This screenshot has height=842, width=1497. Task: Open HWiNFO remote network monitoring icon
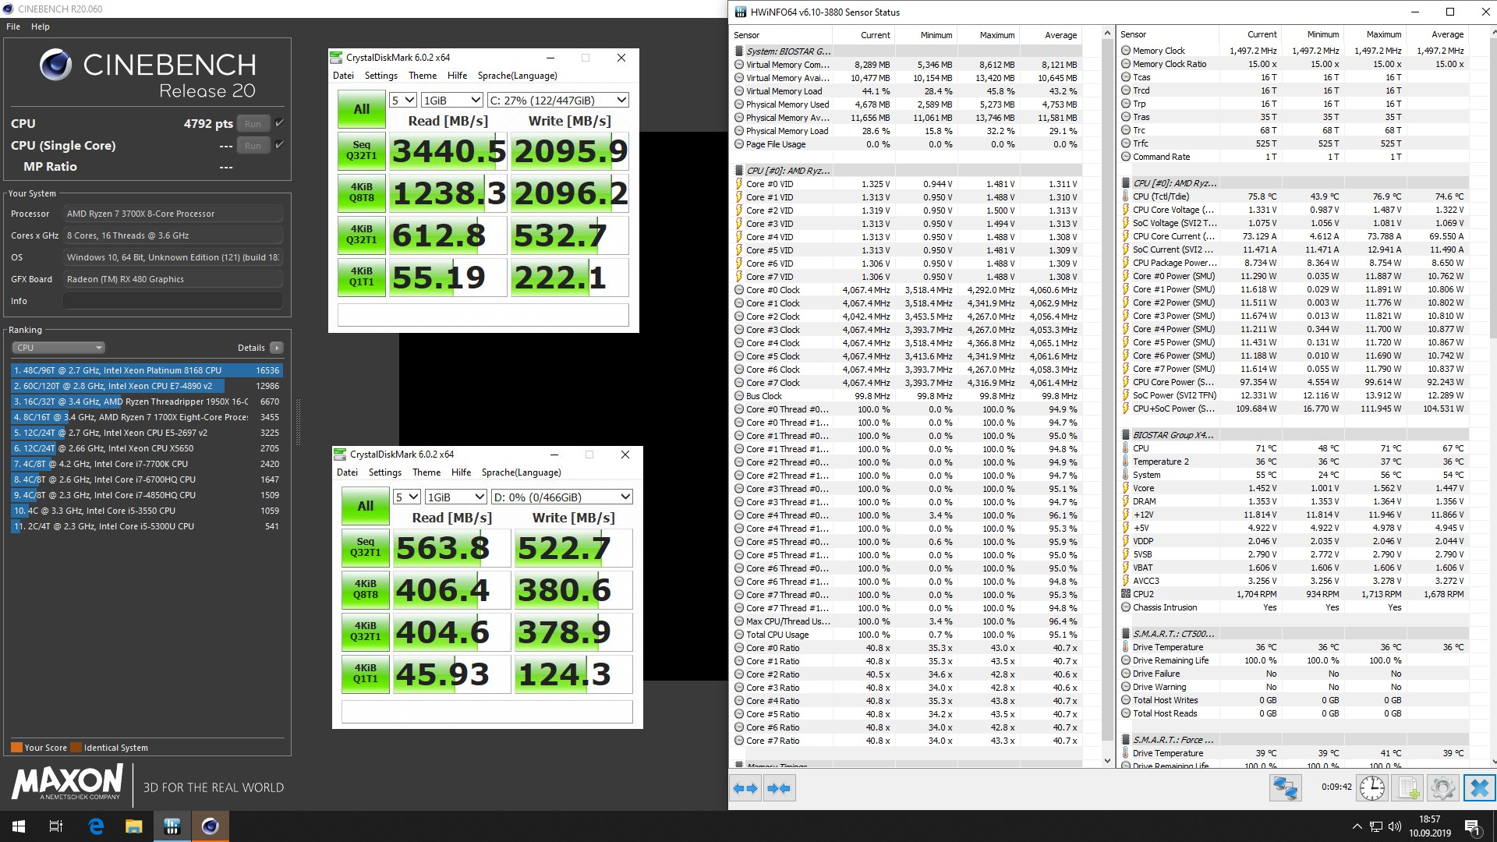[1285, 788]
